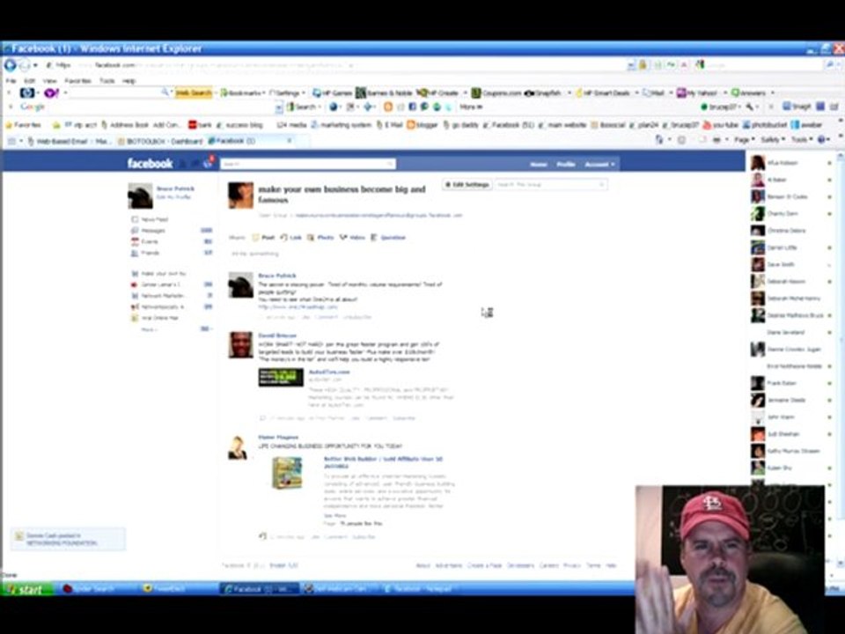
Task: Click the Google toolbar Search button
Action: click(301, 107)
